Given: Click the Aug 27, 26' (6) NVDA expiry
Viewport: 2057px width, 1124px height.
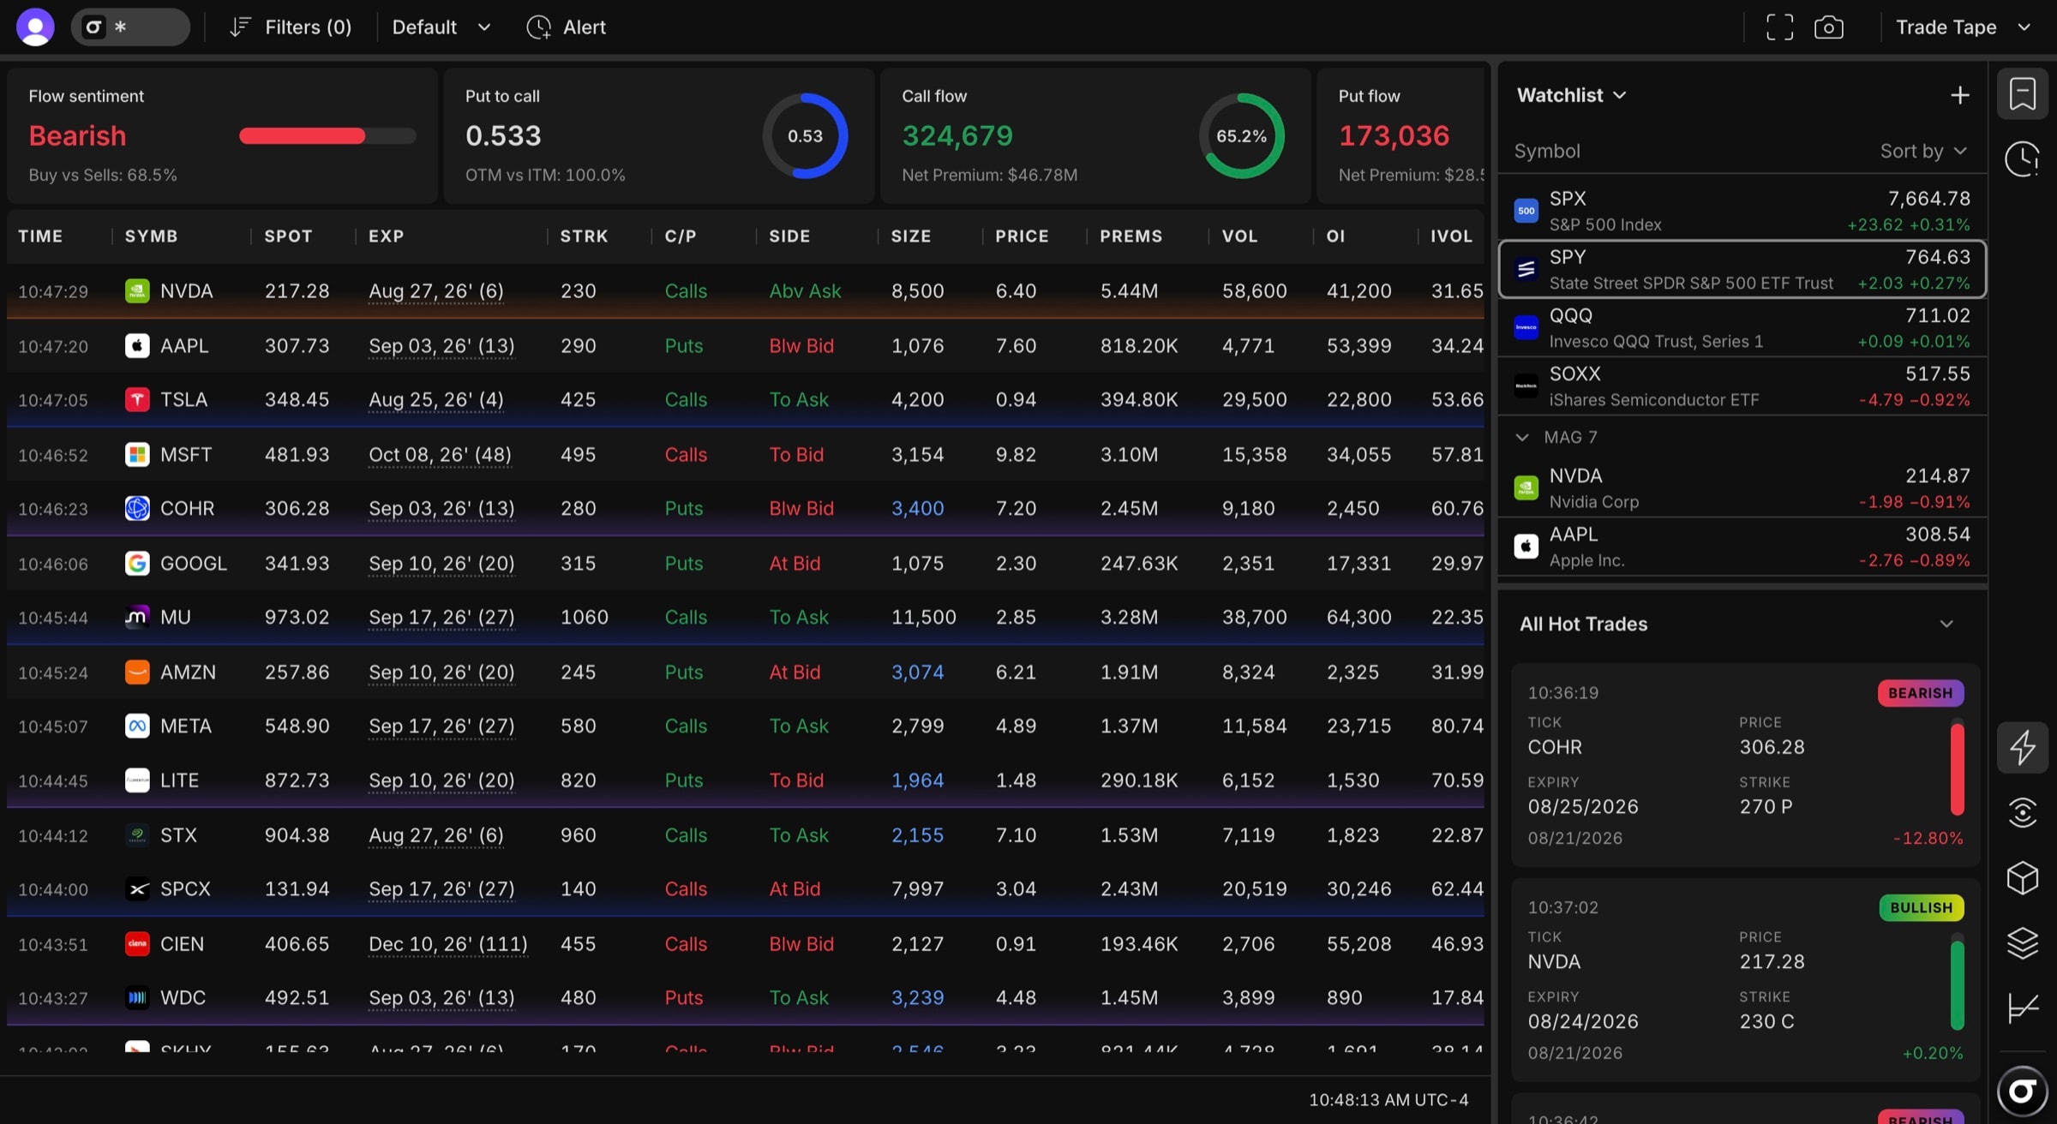Looking at the screenshot, I should pyautogui.click(x=435, y=291).
